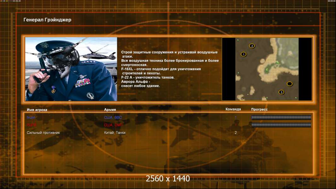Screen dimensions: 336x189
Task: Click the medal ribbons on general's uniform
Action: point(83,83)
